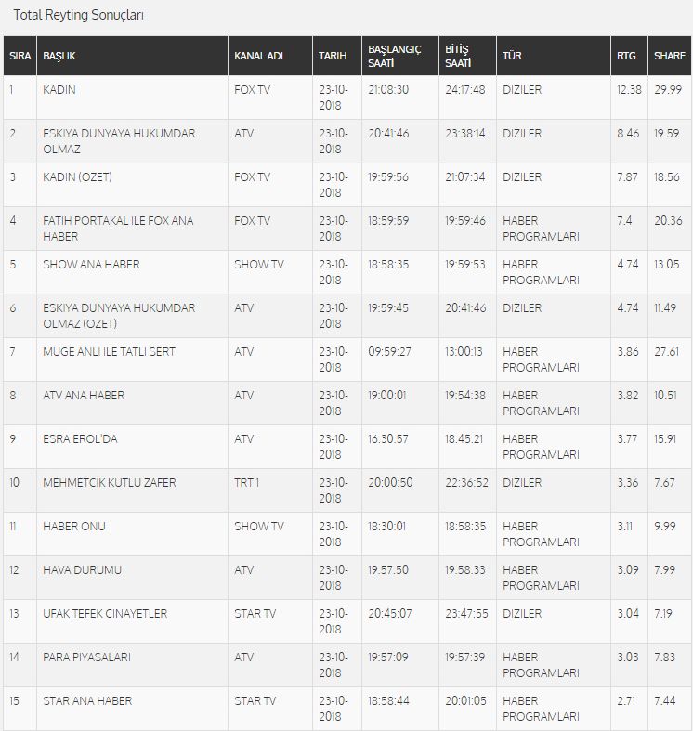The height and width of the screenshot is (731, 693).
Task: Click STAR TV channel in UFAK TEFEK CINAYETLER row
Action: coord(255,614)
